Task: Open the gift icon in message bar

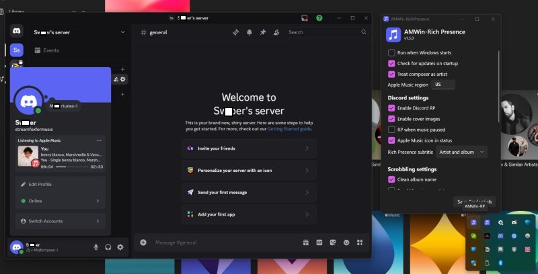Action: click(306, 242)
